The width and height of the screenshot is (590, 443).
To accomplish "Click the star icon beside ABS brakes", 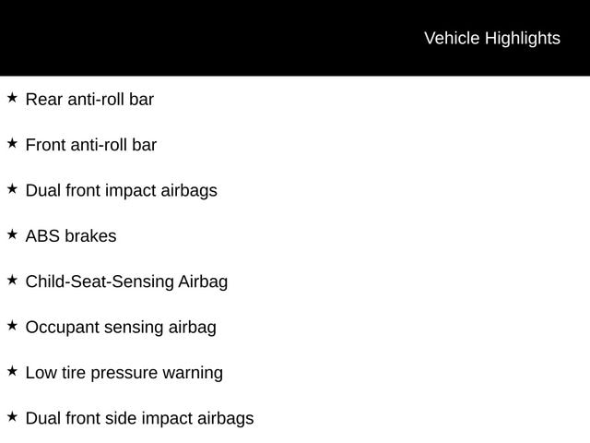I will click(12, 234).
